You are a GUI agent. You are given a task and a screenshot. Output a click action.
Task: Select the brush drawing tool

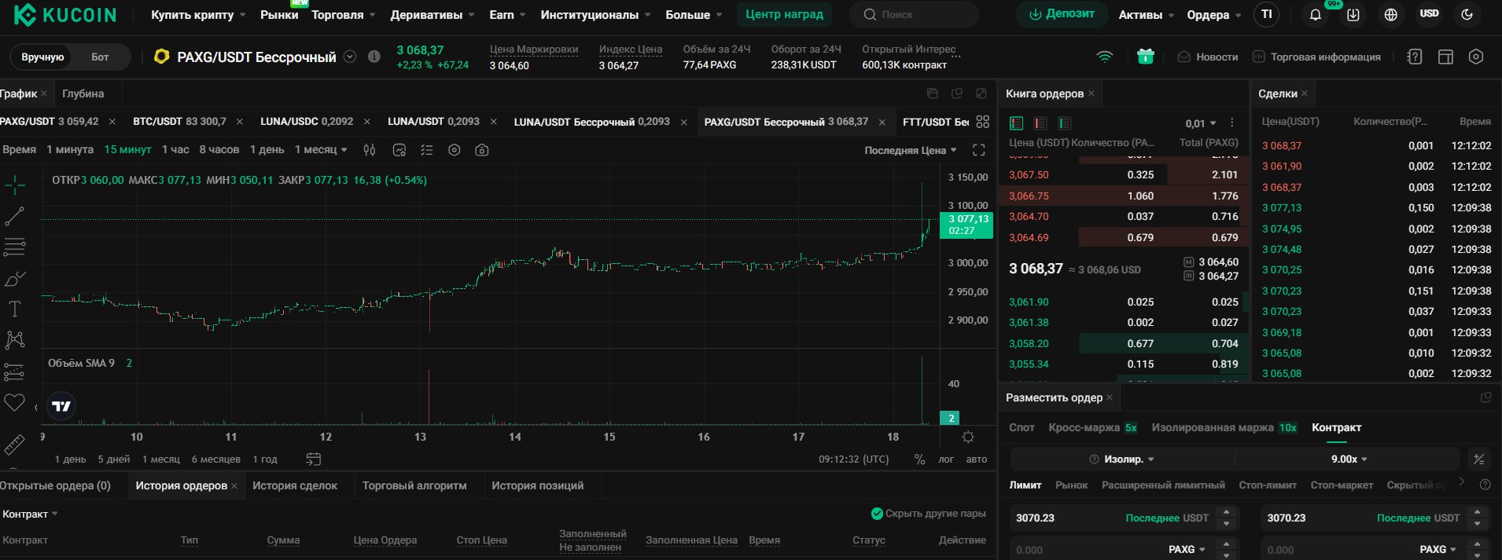(x=15, y=279)
